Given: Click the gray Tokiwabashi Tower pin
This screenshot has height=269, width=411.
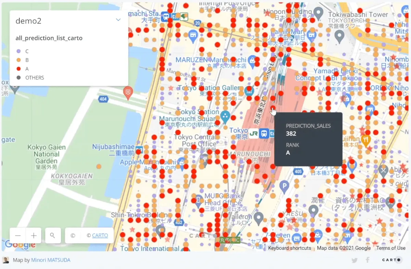Looking at the screenshot, I should tap(319, 13).
